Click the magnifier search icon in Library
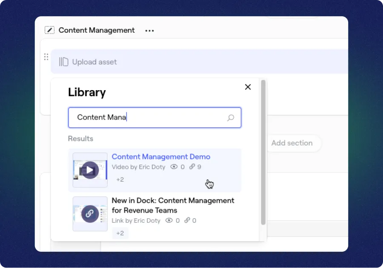The width and height of the screenshot is (383, 268). pos(231,118)
